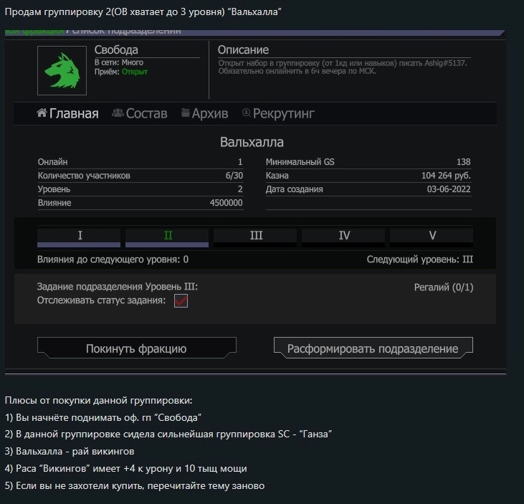This screenshot has height=504, width=524.
Task: Click the recruit icon beside Рекрутинг
Action: [x=247, y=113]
